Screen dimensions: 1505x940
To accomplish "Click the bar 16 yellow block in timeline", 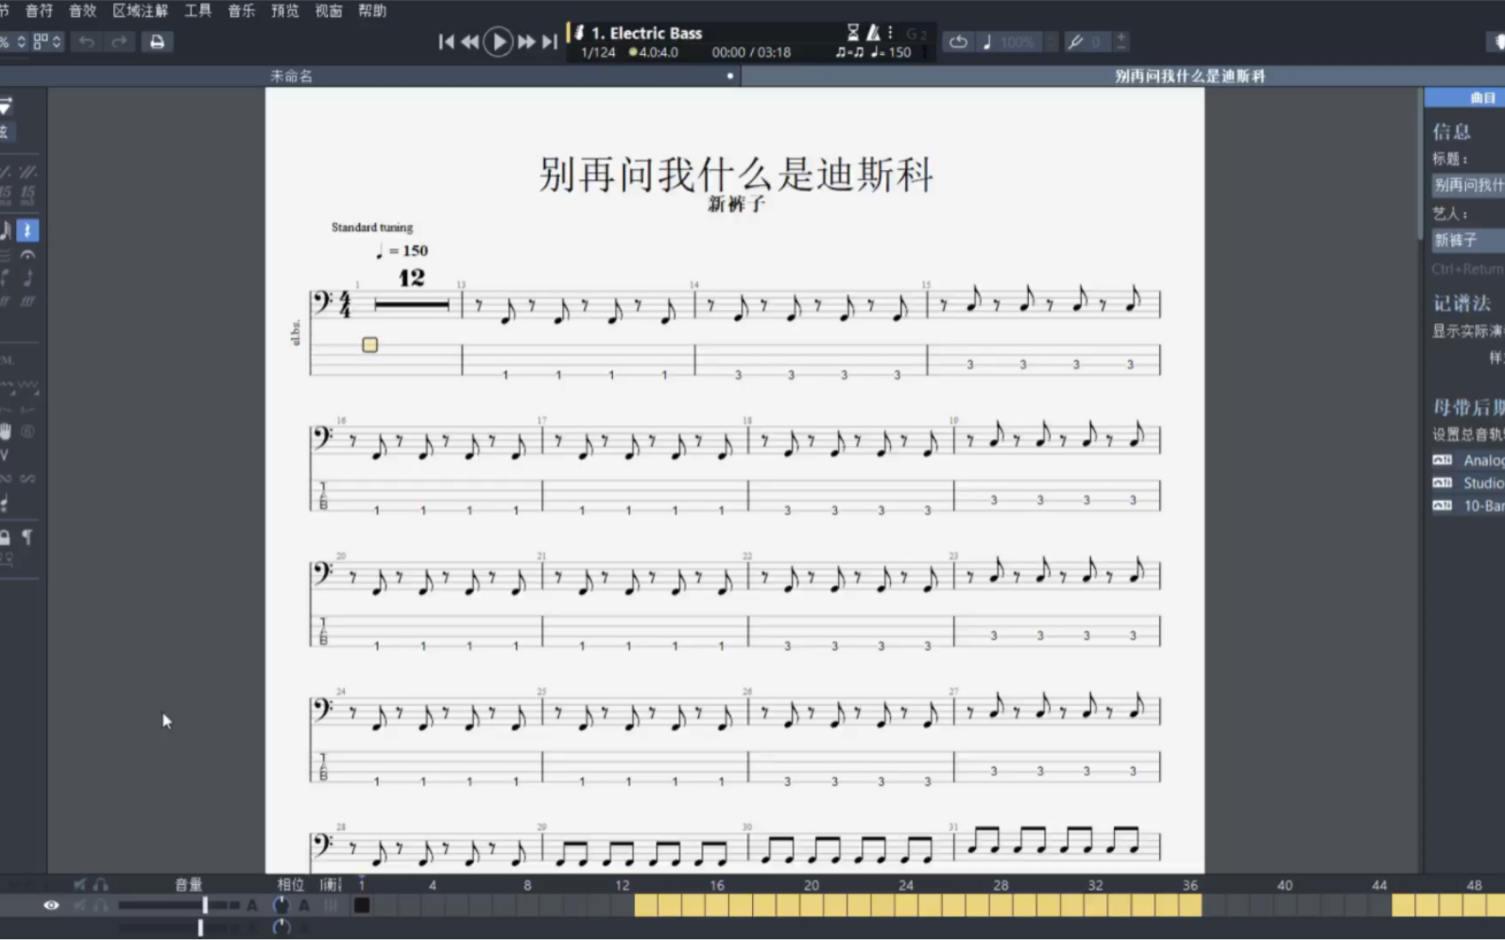I will pos(717,905).
